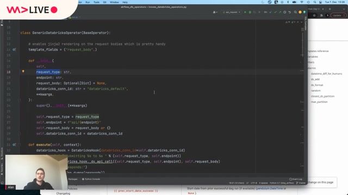Show Git history with the clock icon

[x=285, y=12]
